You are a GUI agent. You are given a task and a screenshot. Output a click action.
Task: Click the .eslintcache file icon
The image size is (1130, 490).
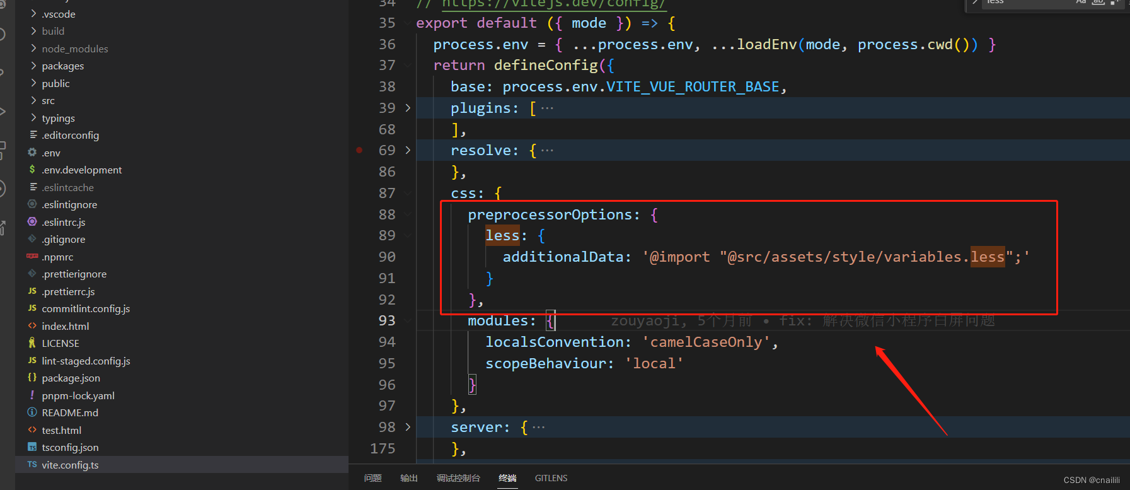click(33, 187)
